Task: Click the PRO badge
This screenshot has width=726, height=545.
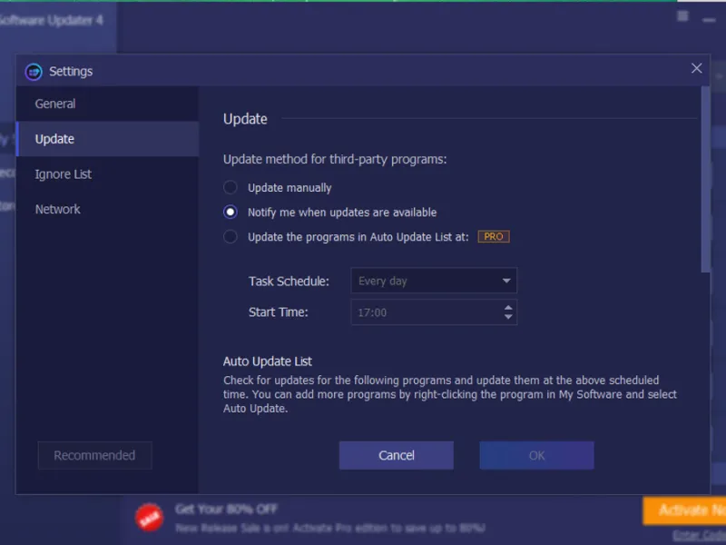Action: (x=494, y=237)
